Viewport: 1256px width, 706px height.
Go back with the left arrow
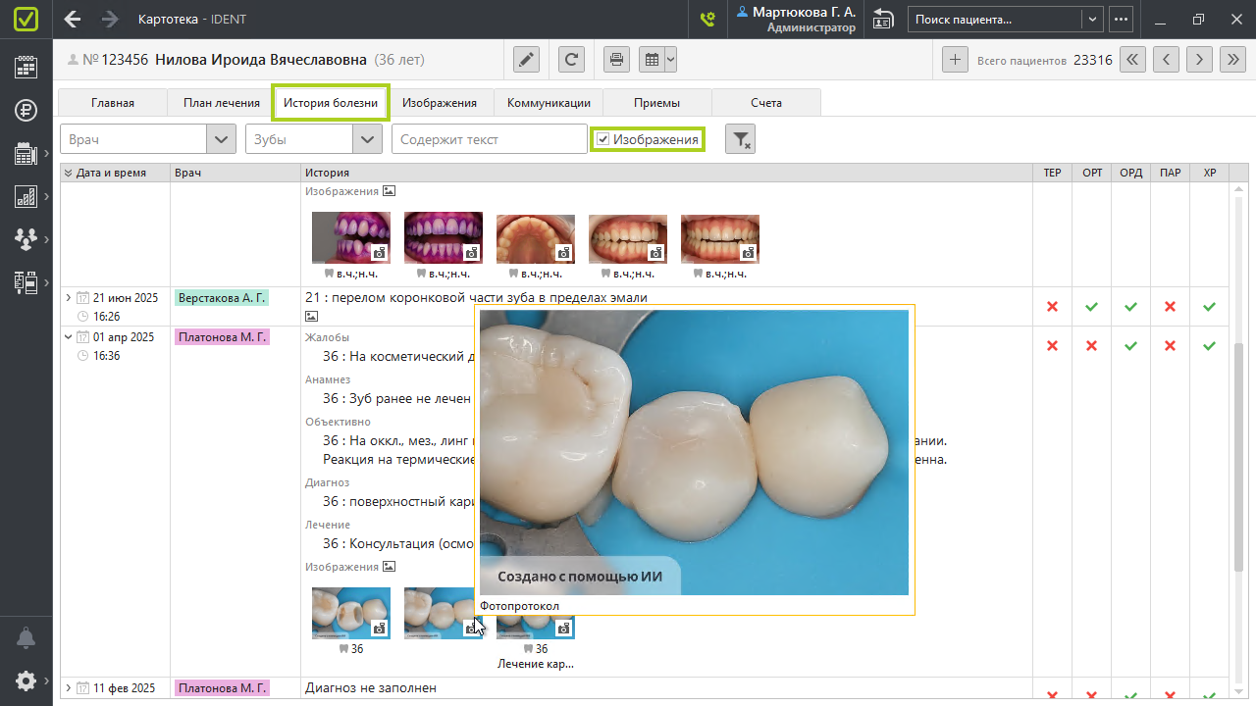coord(73,19)
